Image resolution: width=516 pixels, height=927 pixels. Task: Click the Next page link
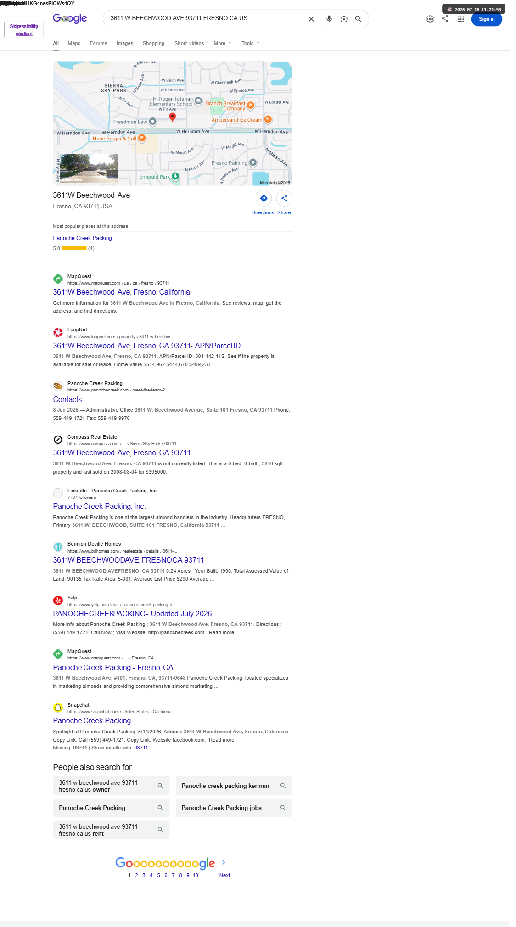[x=224, y=875]
